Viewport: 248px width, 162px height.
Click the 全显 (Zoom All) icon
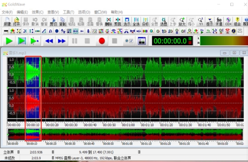(x=155, y=22)
